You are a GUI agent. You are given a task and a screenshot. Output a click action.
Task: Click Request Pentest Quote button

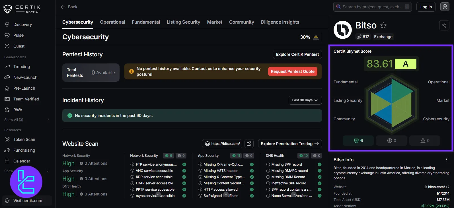tap(293, 71)
